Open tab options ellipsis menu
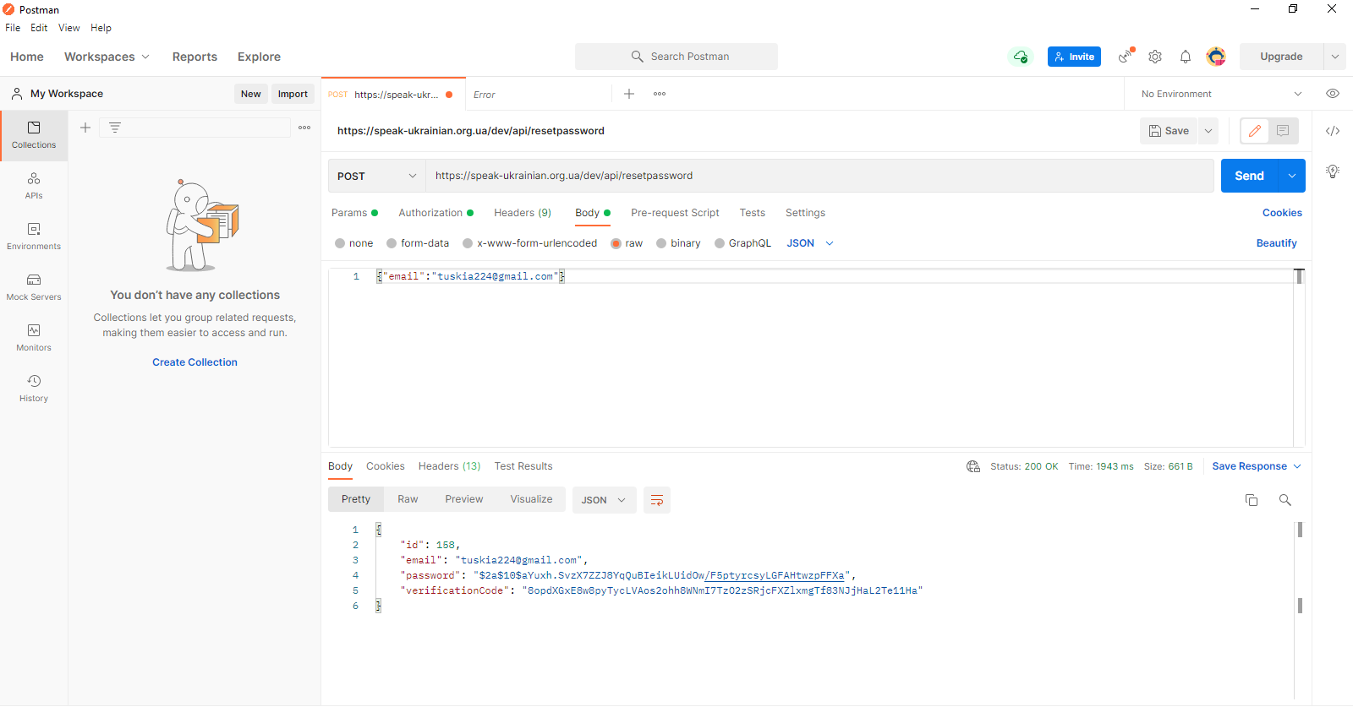This screenshot has width=1353, height=707. tap(660, 94)
